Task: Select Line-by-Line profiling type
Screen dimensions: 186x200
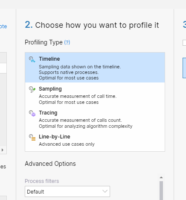Action: pos(95,140)
